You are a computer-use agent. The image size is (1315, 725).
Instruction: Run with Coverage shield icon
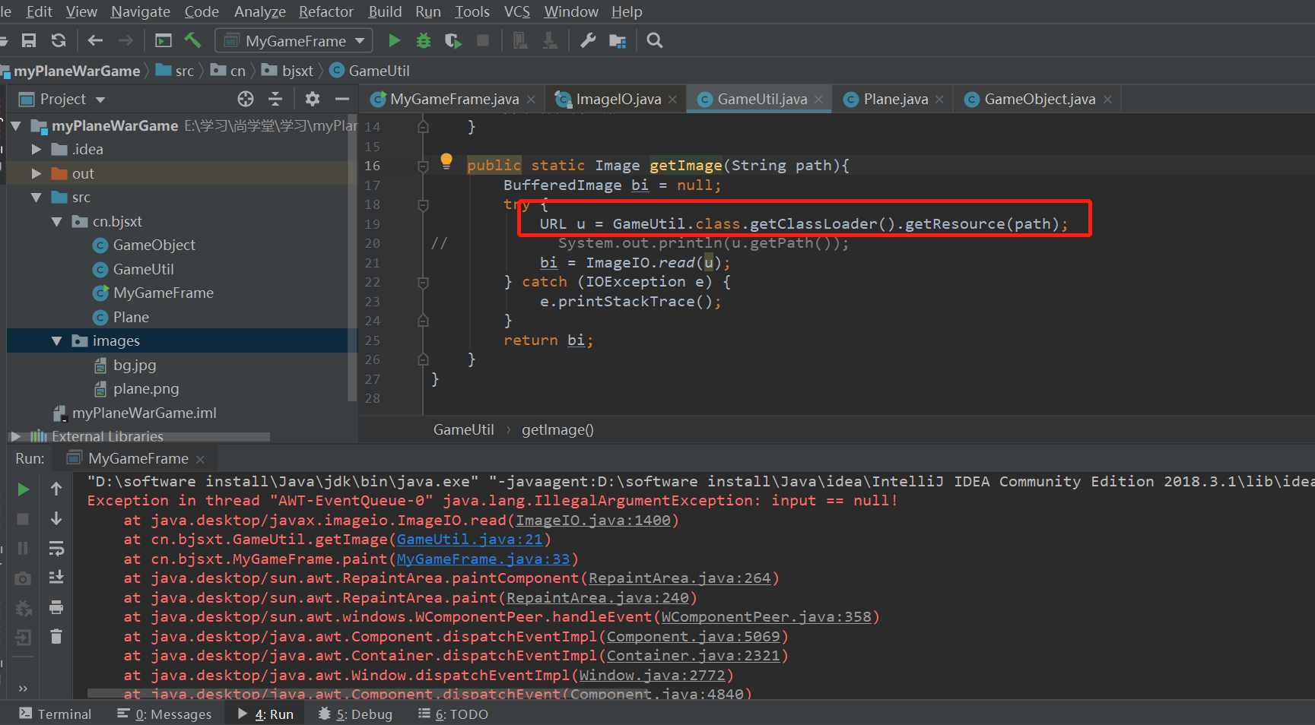tap(453, 40)
